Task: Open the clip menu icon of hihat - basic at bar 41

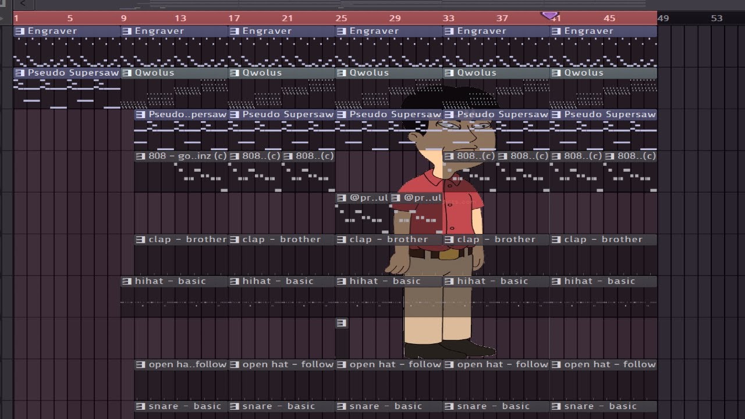Action: coord(556,281)
